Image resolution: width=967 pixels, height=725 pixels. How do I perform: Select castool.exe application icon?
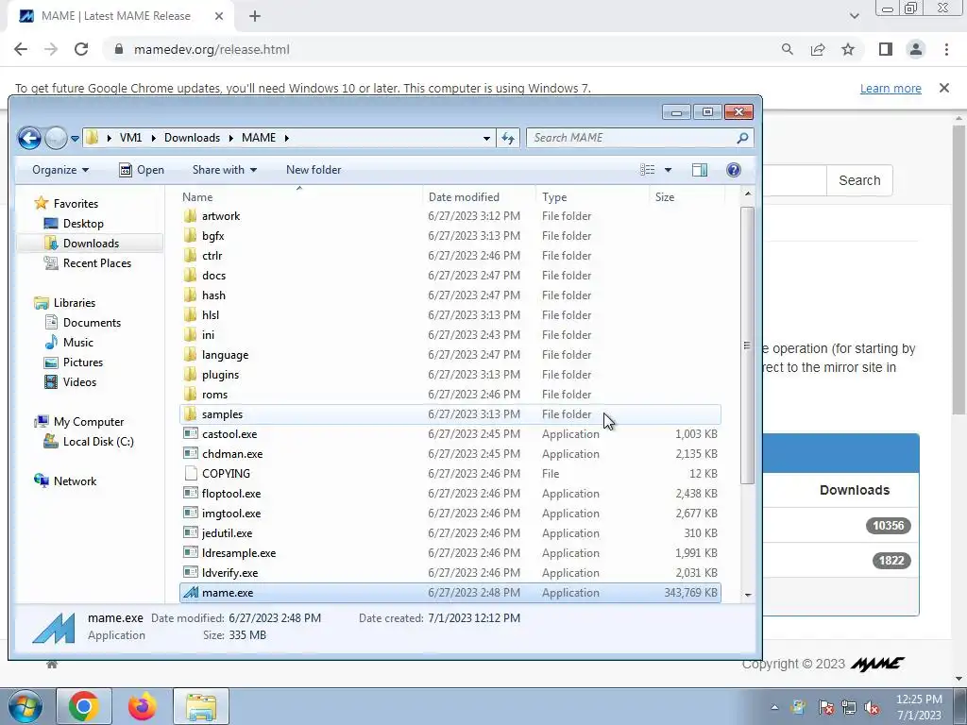pyautogui.click(x=191, y=434)
